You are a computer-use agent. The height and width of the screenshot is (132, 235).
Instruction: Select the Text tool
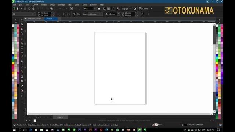pyautogui.click(x=22, y=62)
